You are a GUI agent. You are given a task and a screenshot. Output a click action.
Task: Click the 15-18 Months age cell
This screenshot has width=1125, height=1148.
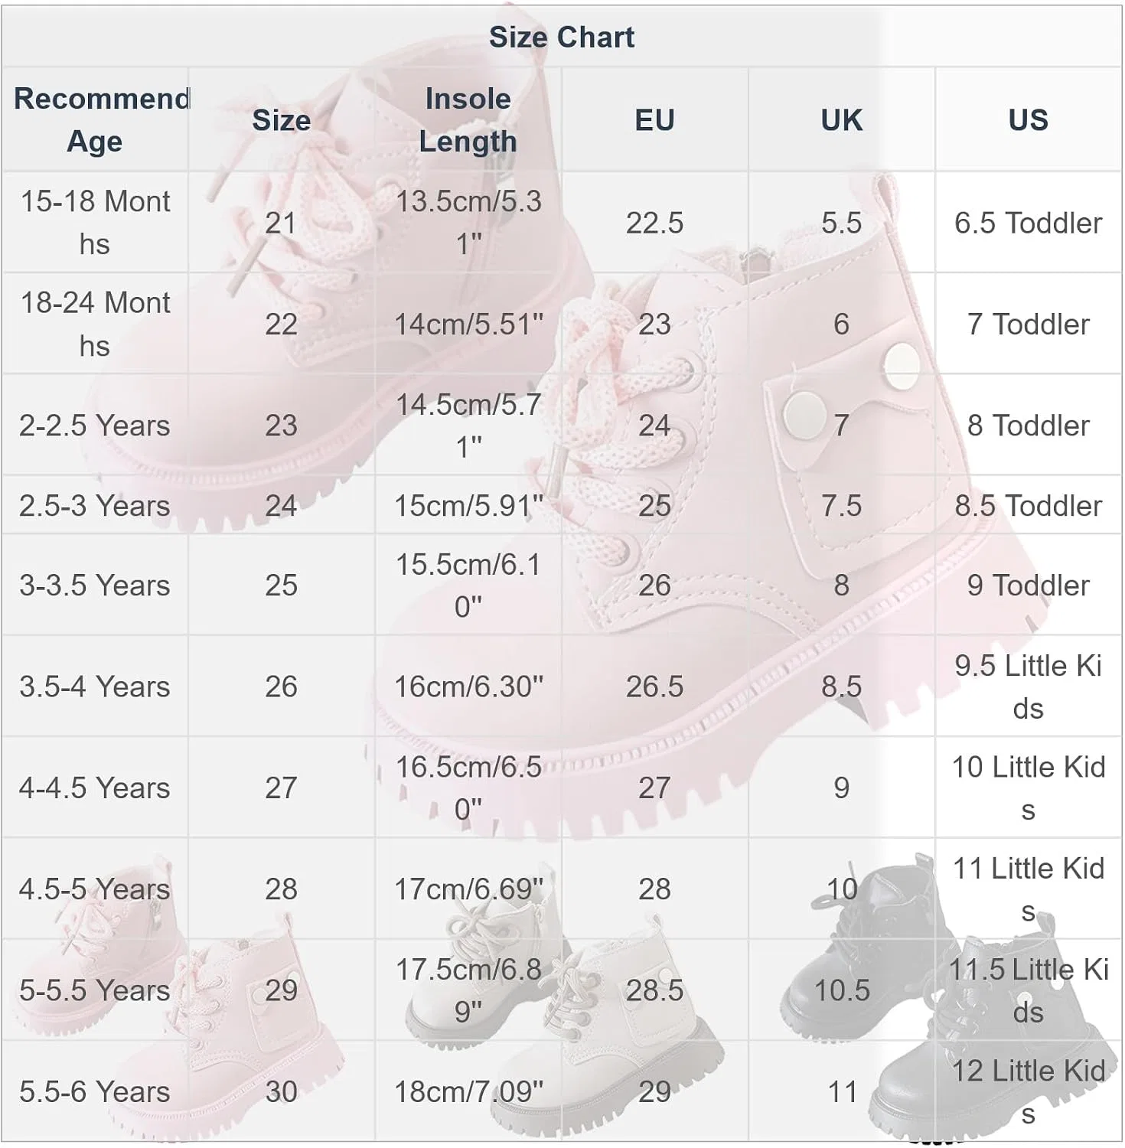pos(96,223)
